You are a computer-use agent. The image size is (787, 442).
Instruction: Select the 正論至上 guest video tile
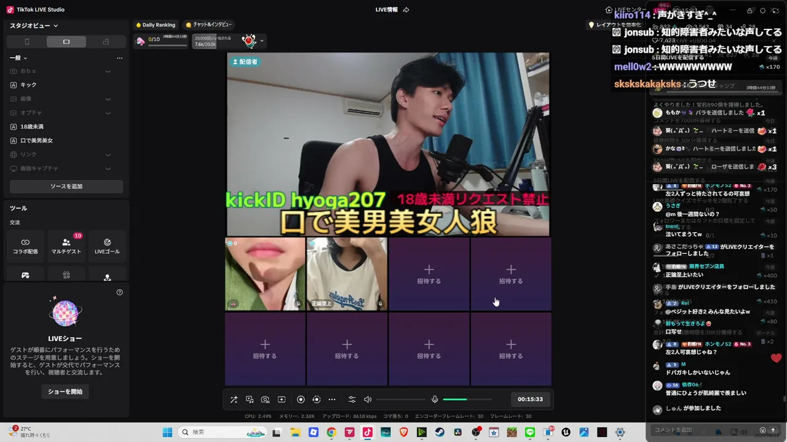tap(347, 274)
